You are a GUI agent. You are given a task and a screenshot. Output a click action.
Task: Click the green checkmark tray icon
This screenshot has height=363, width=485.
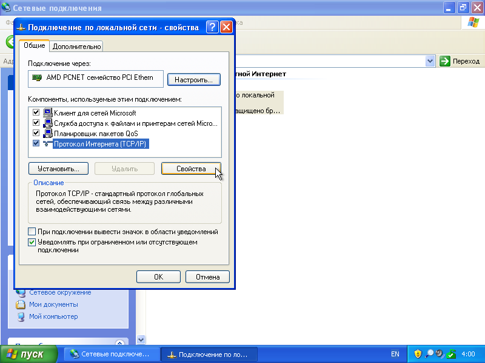click(x=451, y=354)
